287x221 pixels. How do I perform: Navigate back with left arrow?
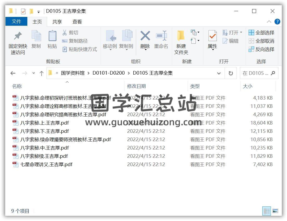point(13,73)
